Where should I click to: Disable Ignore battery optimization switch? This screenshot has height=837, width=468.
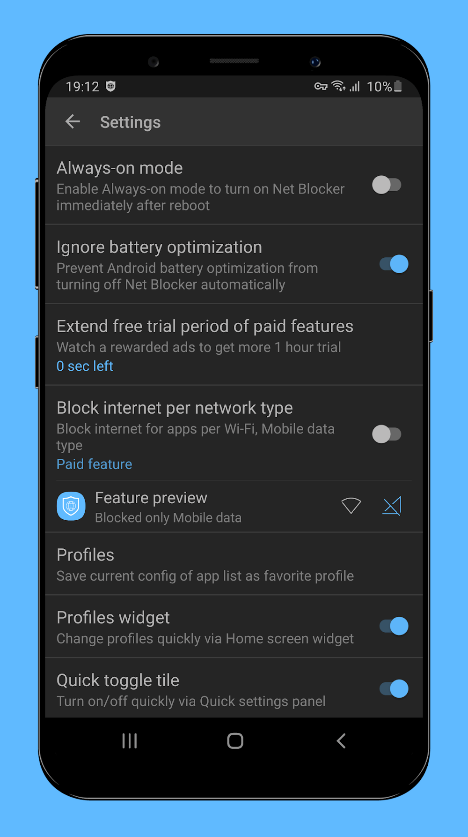(394, 264)
